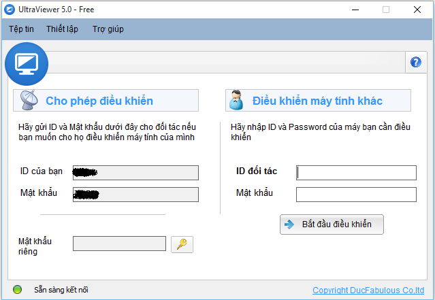Image resolution: width=435 pixels, height=300 pixels.
Task: Click the satellite dish icon
Action: tap(29, 100)
